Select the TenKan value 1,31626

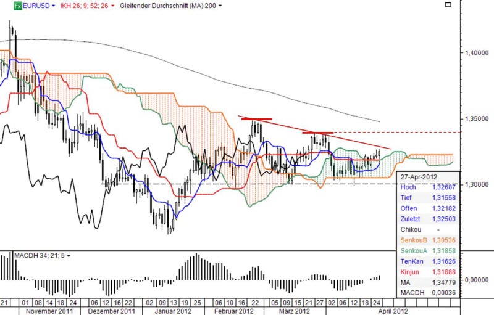click(443, 261)
